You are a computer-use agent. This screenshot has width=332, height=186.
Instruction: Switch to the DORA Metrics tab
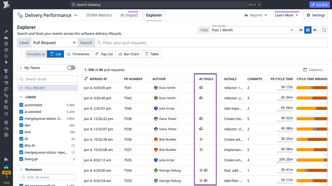[99, 15]
